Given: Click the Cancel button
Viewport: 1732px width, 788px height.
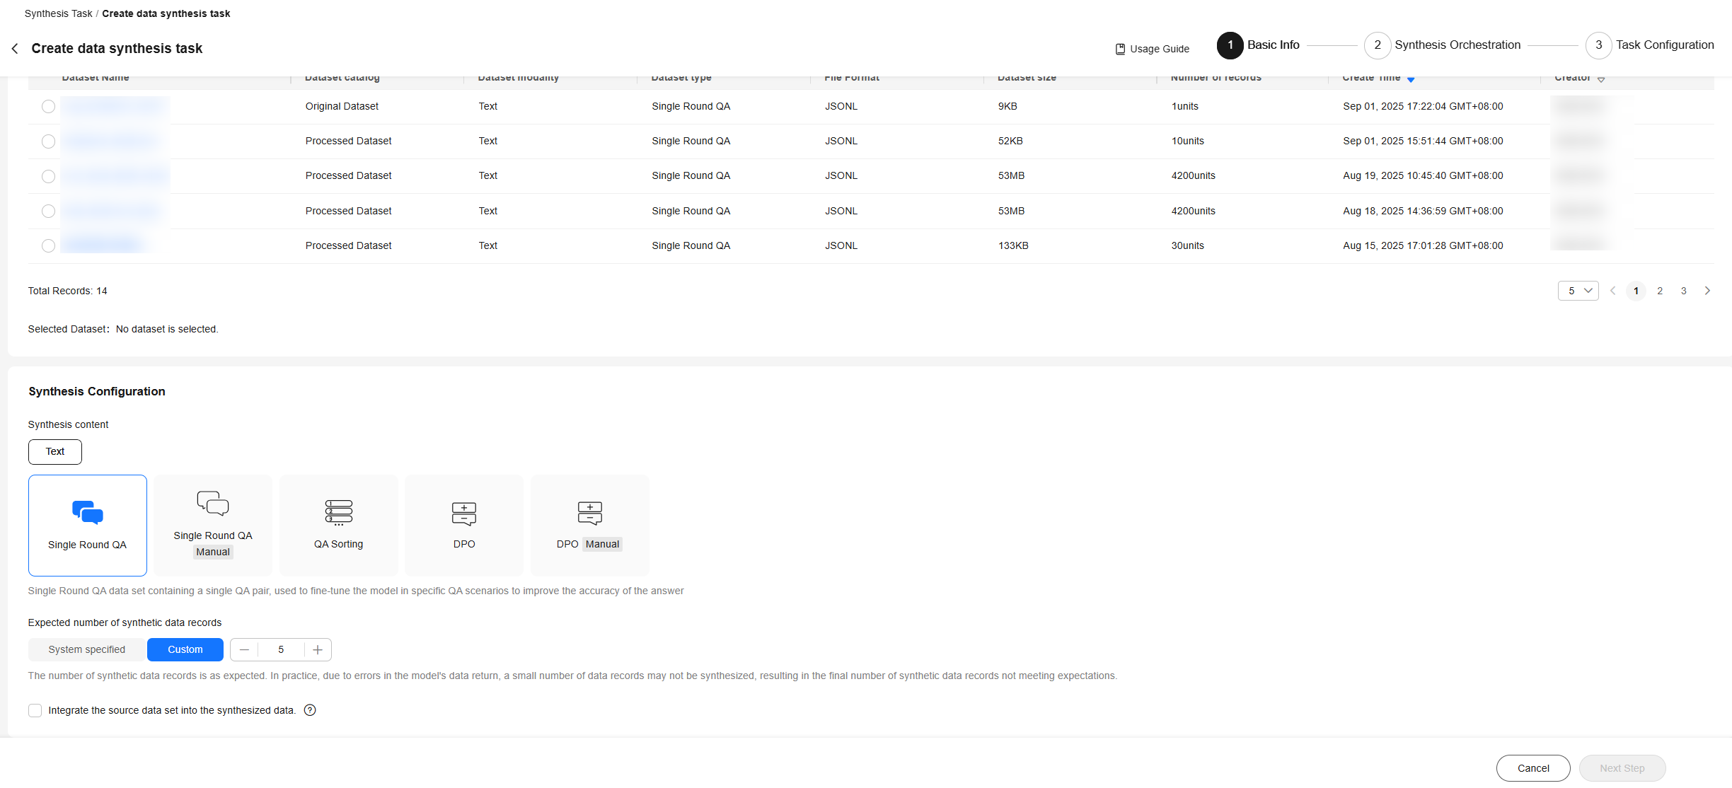Looking at the screenshot, I should (x=1532, y=768).
